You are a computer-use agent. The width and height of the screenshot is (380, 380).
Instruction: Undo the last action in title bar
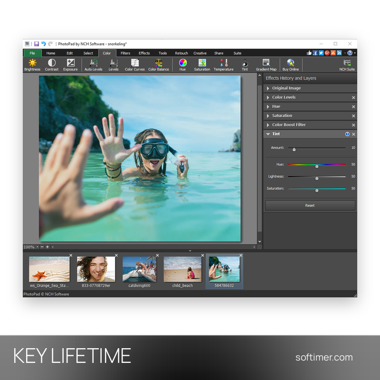(43, 44)
